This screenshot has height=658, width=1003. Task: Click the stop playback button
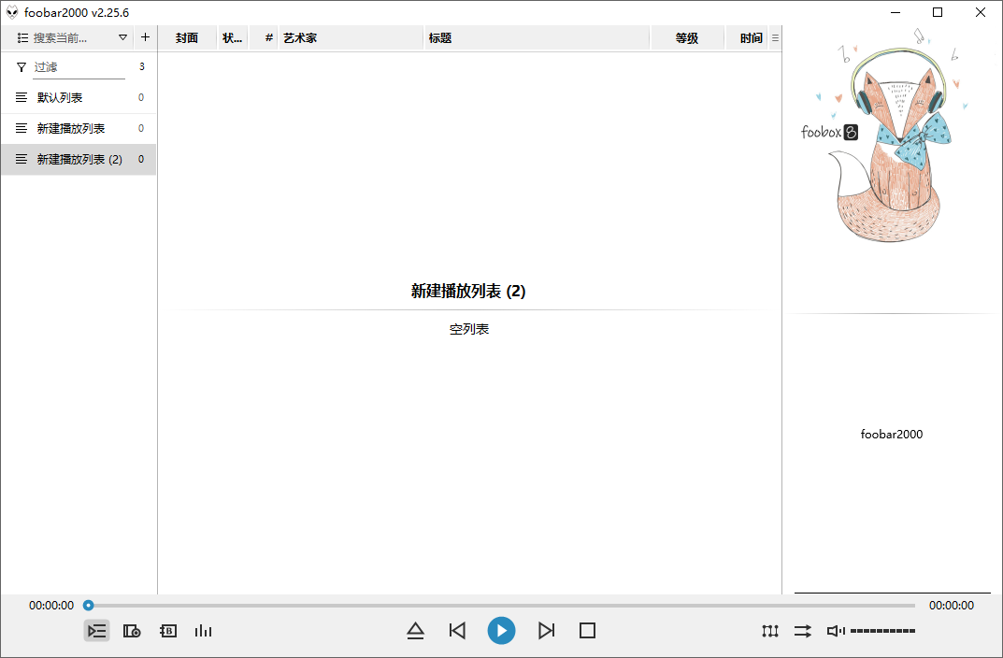tap(587, 631)
